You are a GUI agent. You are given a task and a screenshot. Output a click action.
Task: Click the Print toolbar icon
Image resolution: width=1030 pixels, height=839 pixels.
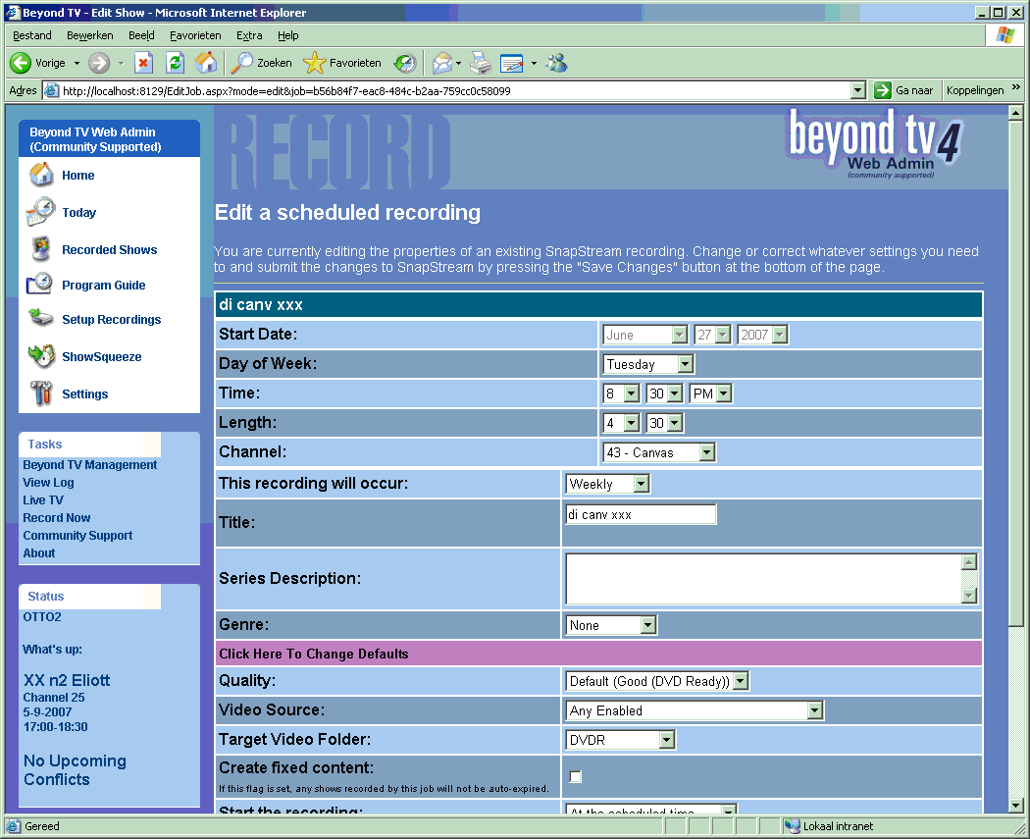coord(481,63)
